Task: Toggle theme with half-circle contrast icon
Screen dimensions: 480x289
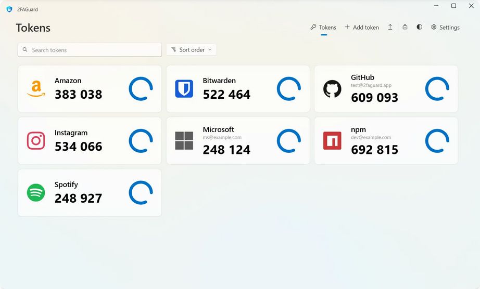Action: 420,27
